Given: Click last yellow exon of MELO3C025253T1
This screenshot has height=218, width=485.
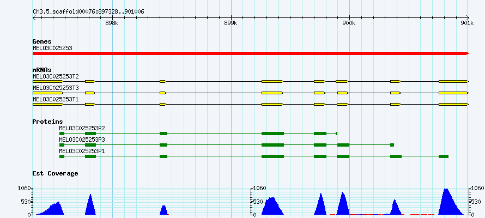Looking at the screenshot, I should pyautogui.click(x=454, y=104).
